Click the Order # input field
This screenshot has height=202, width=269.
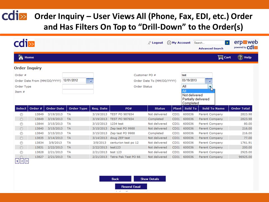click(x=78, y=75)
